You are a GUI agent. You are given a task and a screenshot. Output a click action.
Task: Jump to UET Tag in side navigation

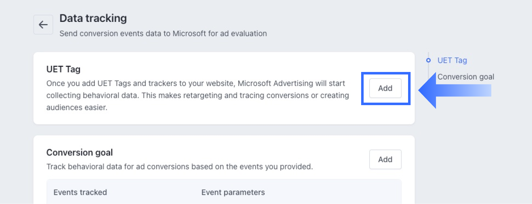[452, 60]
